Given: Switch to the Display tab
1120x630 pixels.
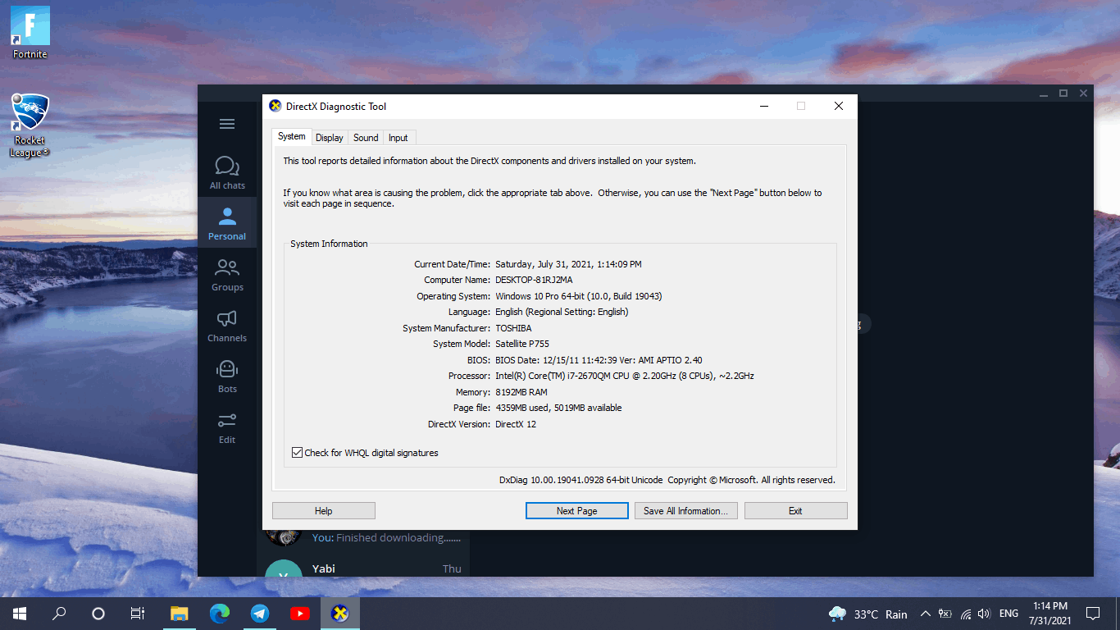Looking at the screenshot, I should pos(330,138).
